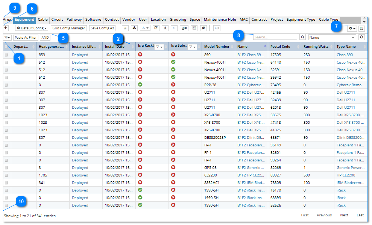
Task: Open the HP CL2200 type name link
Action: [346, 175]
